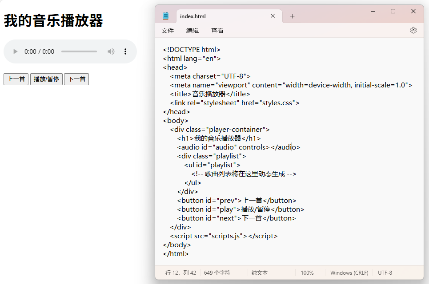Click the <html lang="en"> line
The height and width of the screenshot is (284, 429).
[192, 59]
